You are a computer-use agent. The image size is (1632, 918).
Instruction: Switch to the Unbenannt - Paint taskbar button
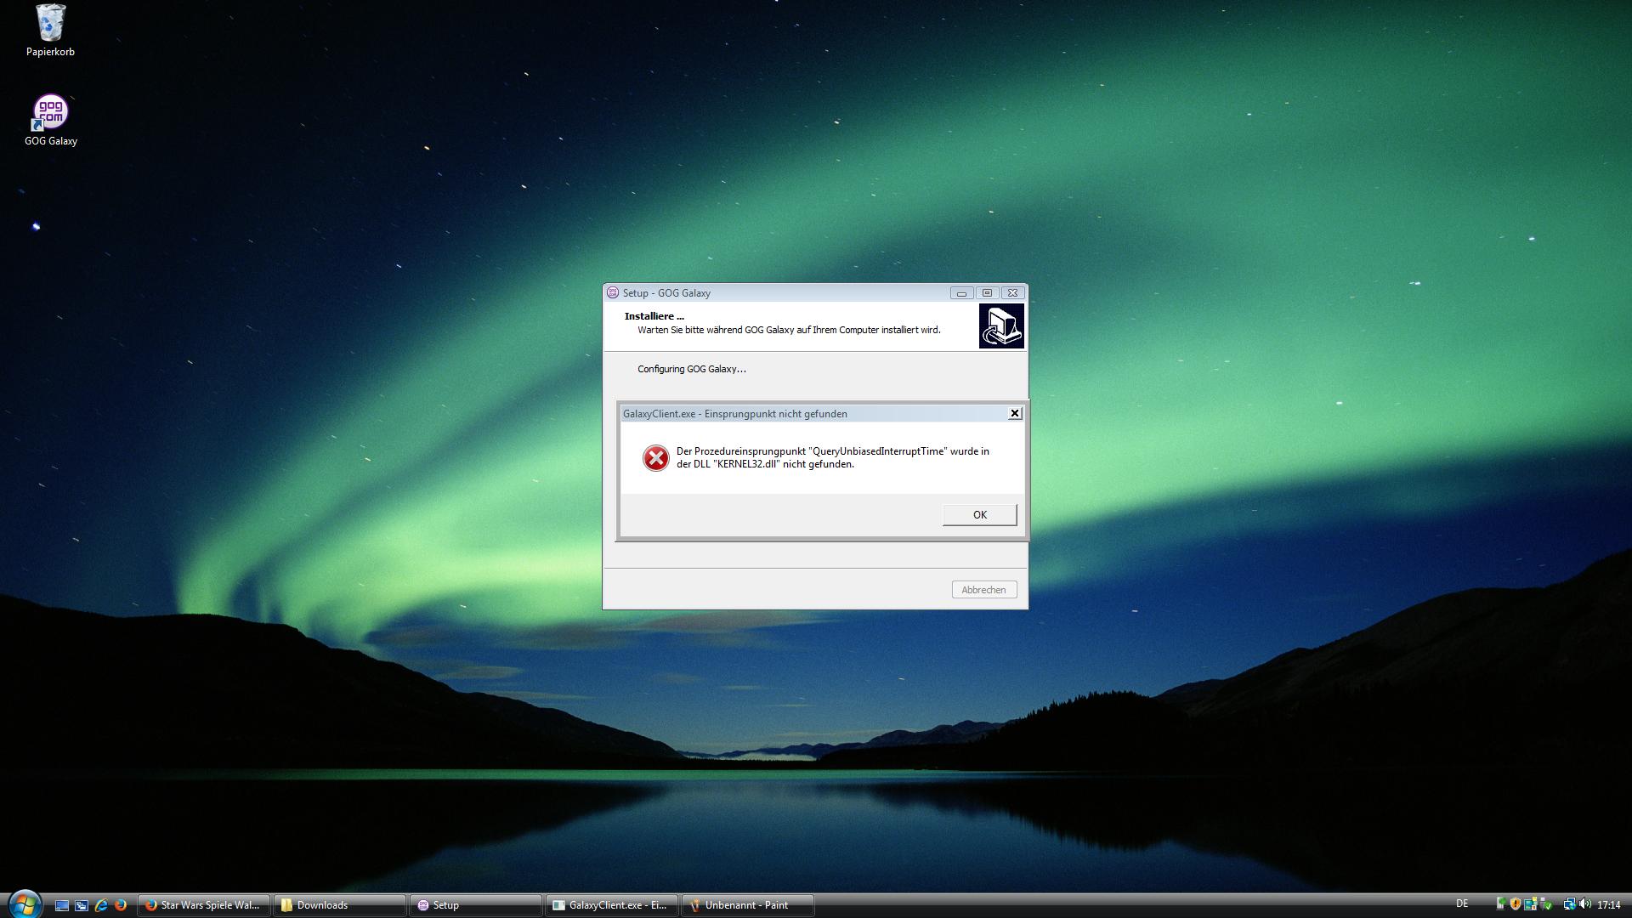click(x=748, y=905)
